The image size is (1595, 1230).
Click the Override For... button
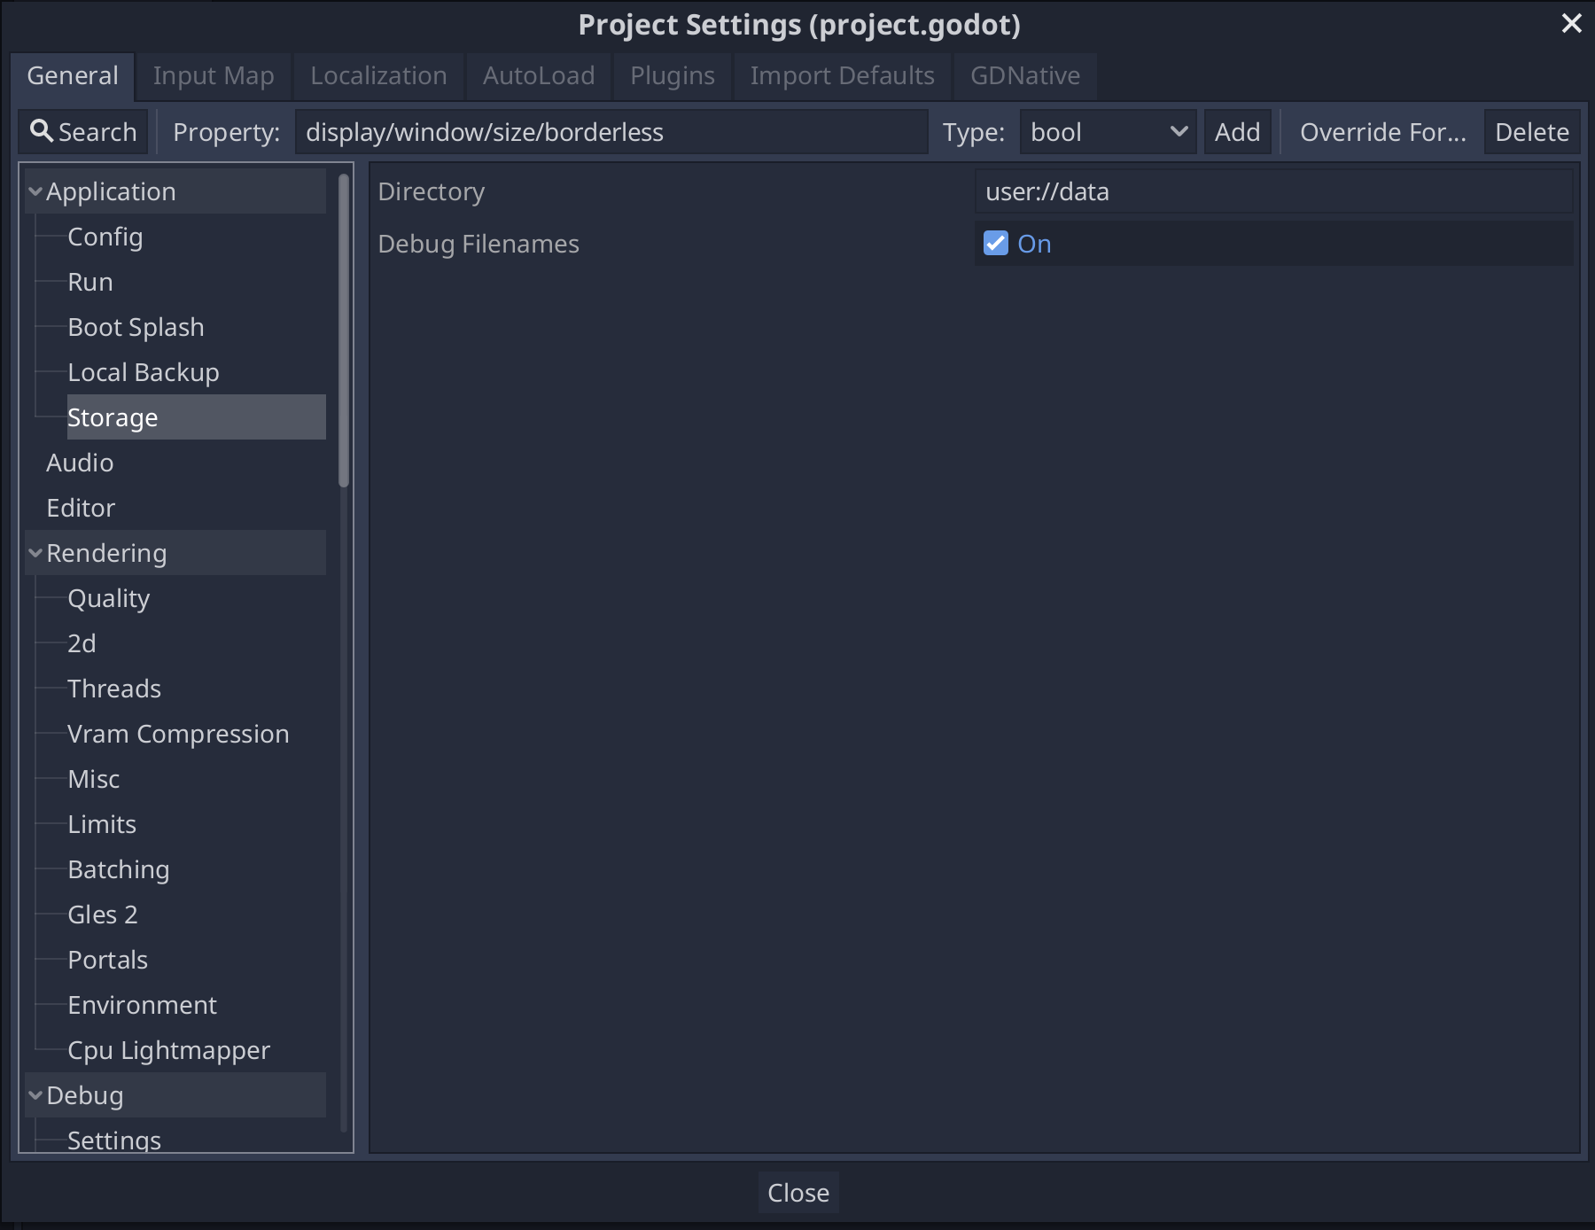(x=1382, y=132)
